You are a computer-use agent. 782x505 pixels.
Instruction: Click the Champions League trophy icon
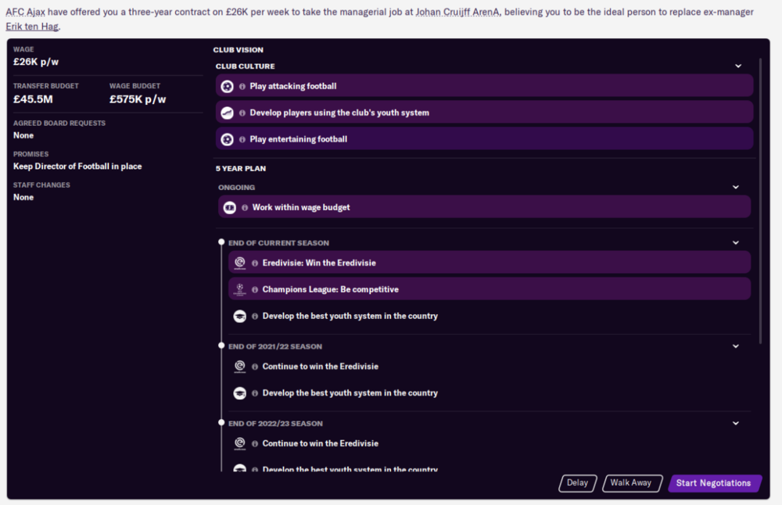(x=240, y=289)
